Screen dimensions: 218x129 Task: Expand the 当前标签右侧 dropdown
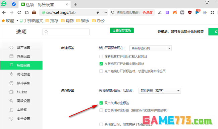point(151,48)
